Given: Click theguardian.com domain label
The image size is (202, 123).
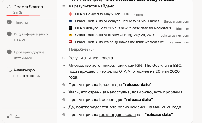Looking at the screenshot, I should point(176,21).
